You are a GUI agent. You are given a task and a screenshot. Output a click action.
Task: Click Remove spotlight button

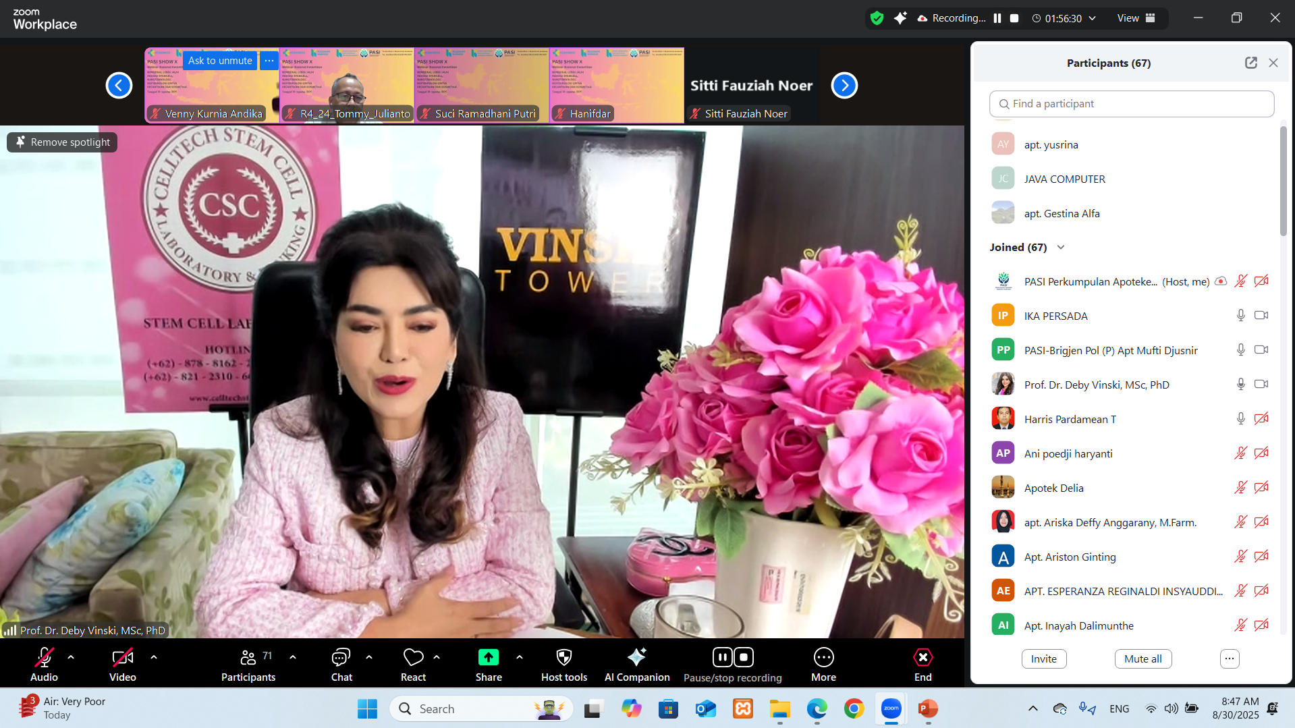tap(62, 142)
